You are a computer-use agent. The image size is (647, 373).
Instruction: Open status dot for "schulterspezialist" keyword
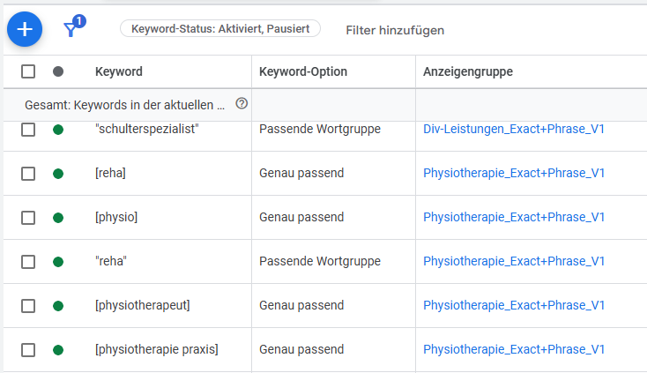click(x=58, y=130)
